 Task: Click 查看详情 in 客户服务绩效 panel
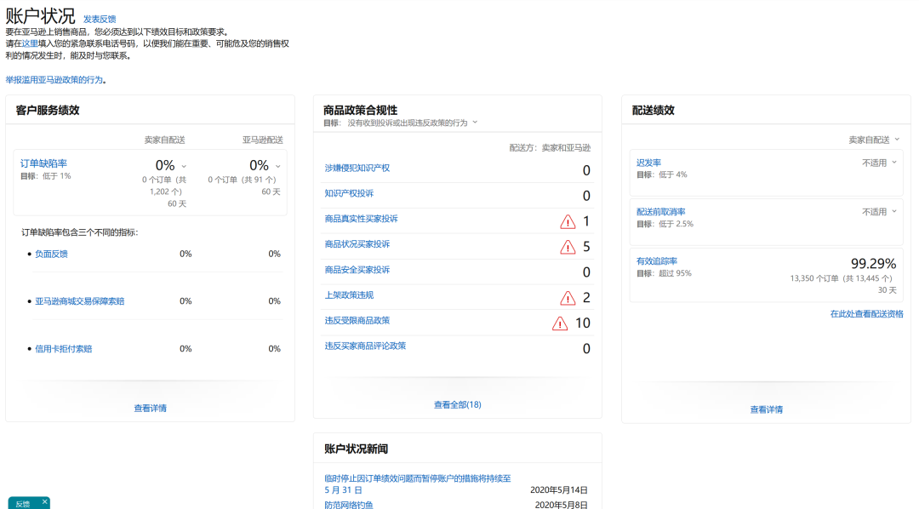click(x=151, y=408)
